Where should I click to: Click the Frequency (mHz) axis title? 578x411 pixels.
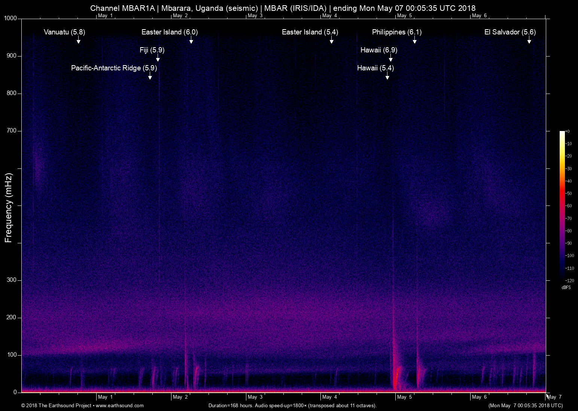pos(9,208)
